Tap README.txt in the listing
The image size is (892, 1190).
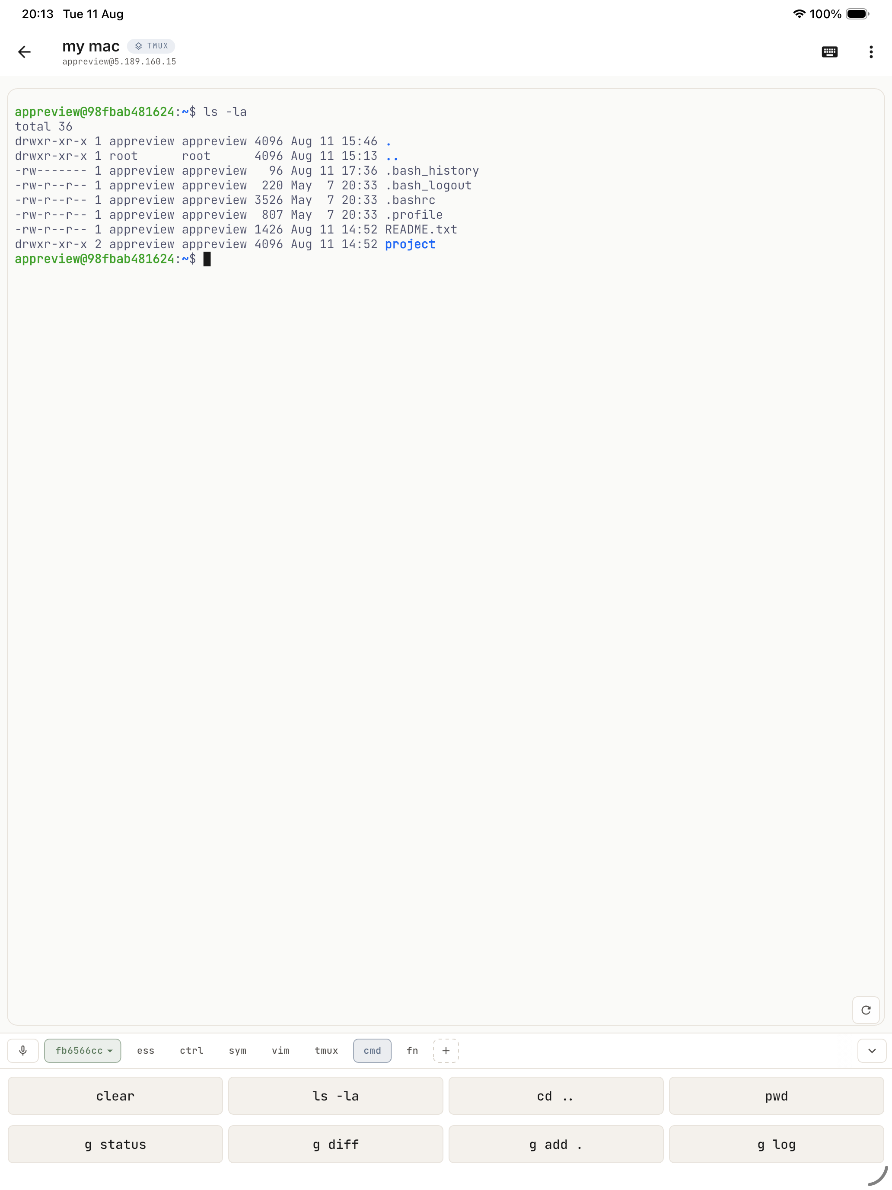click(x=421, y=230)
